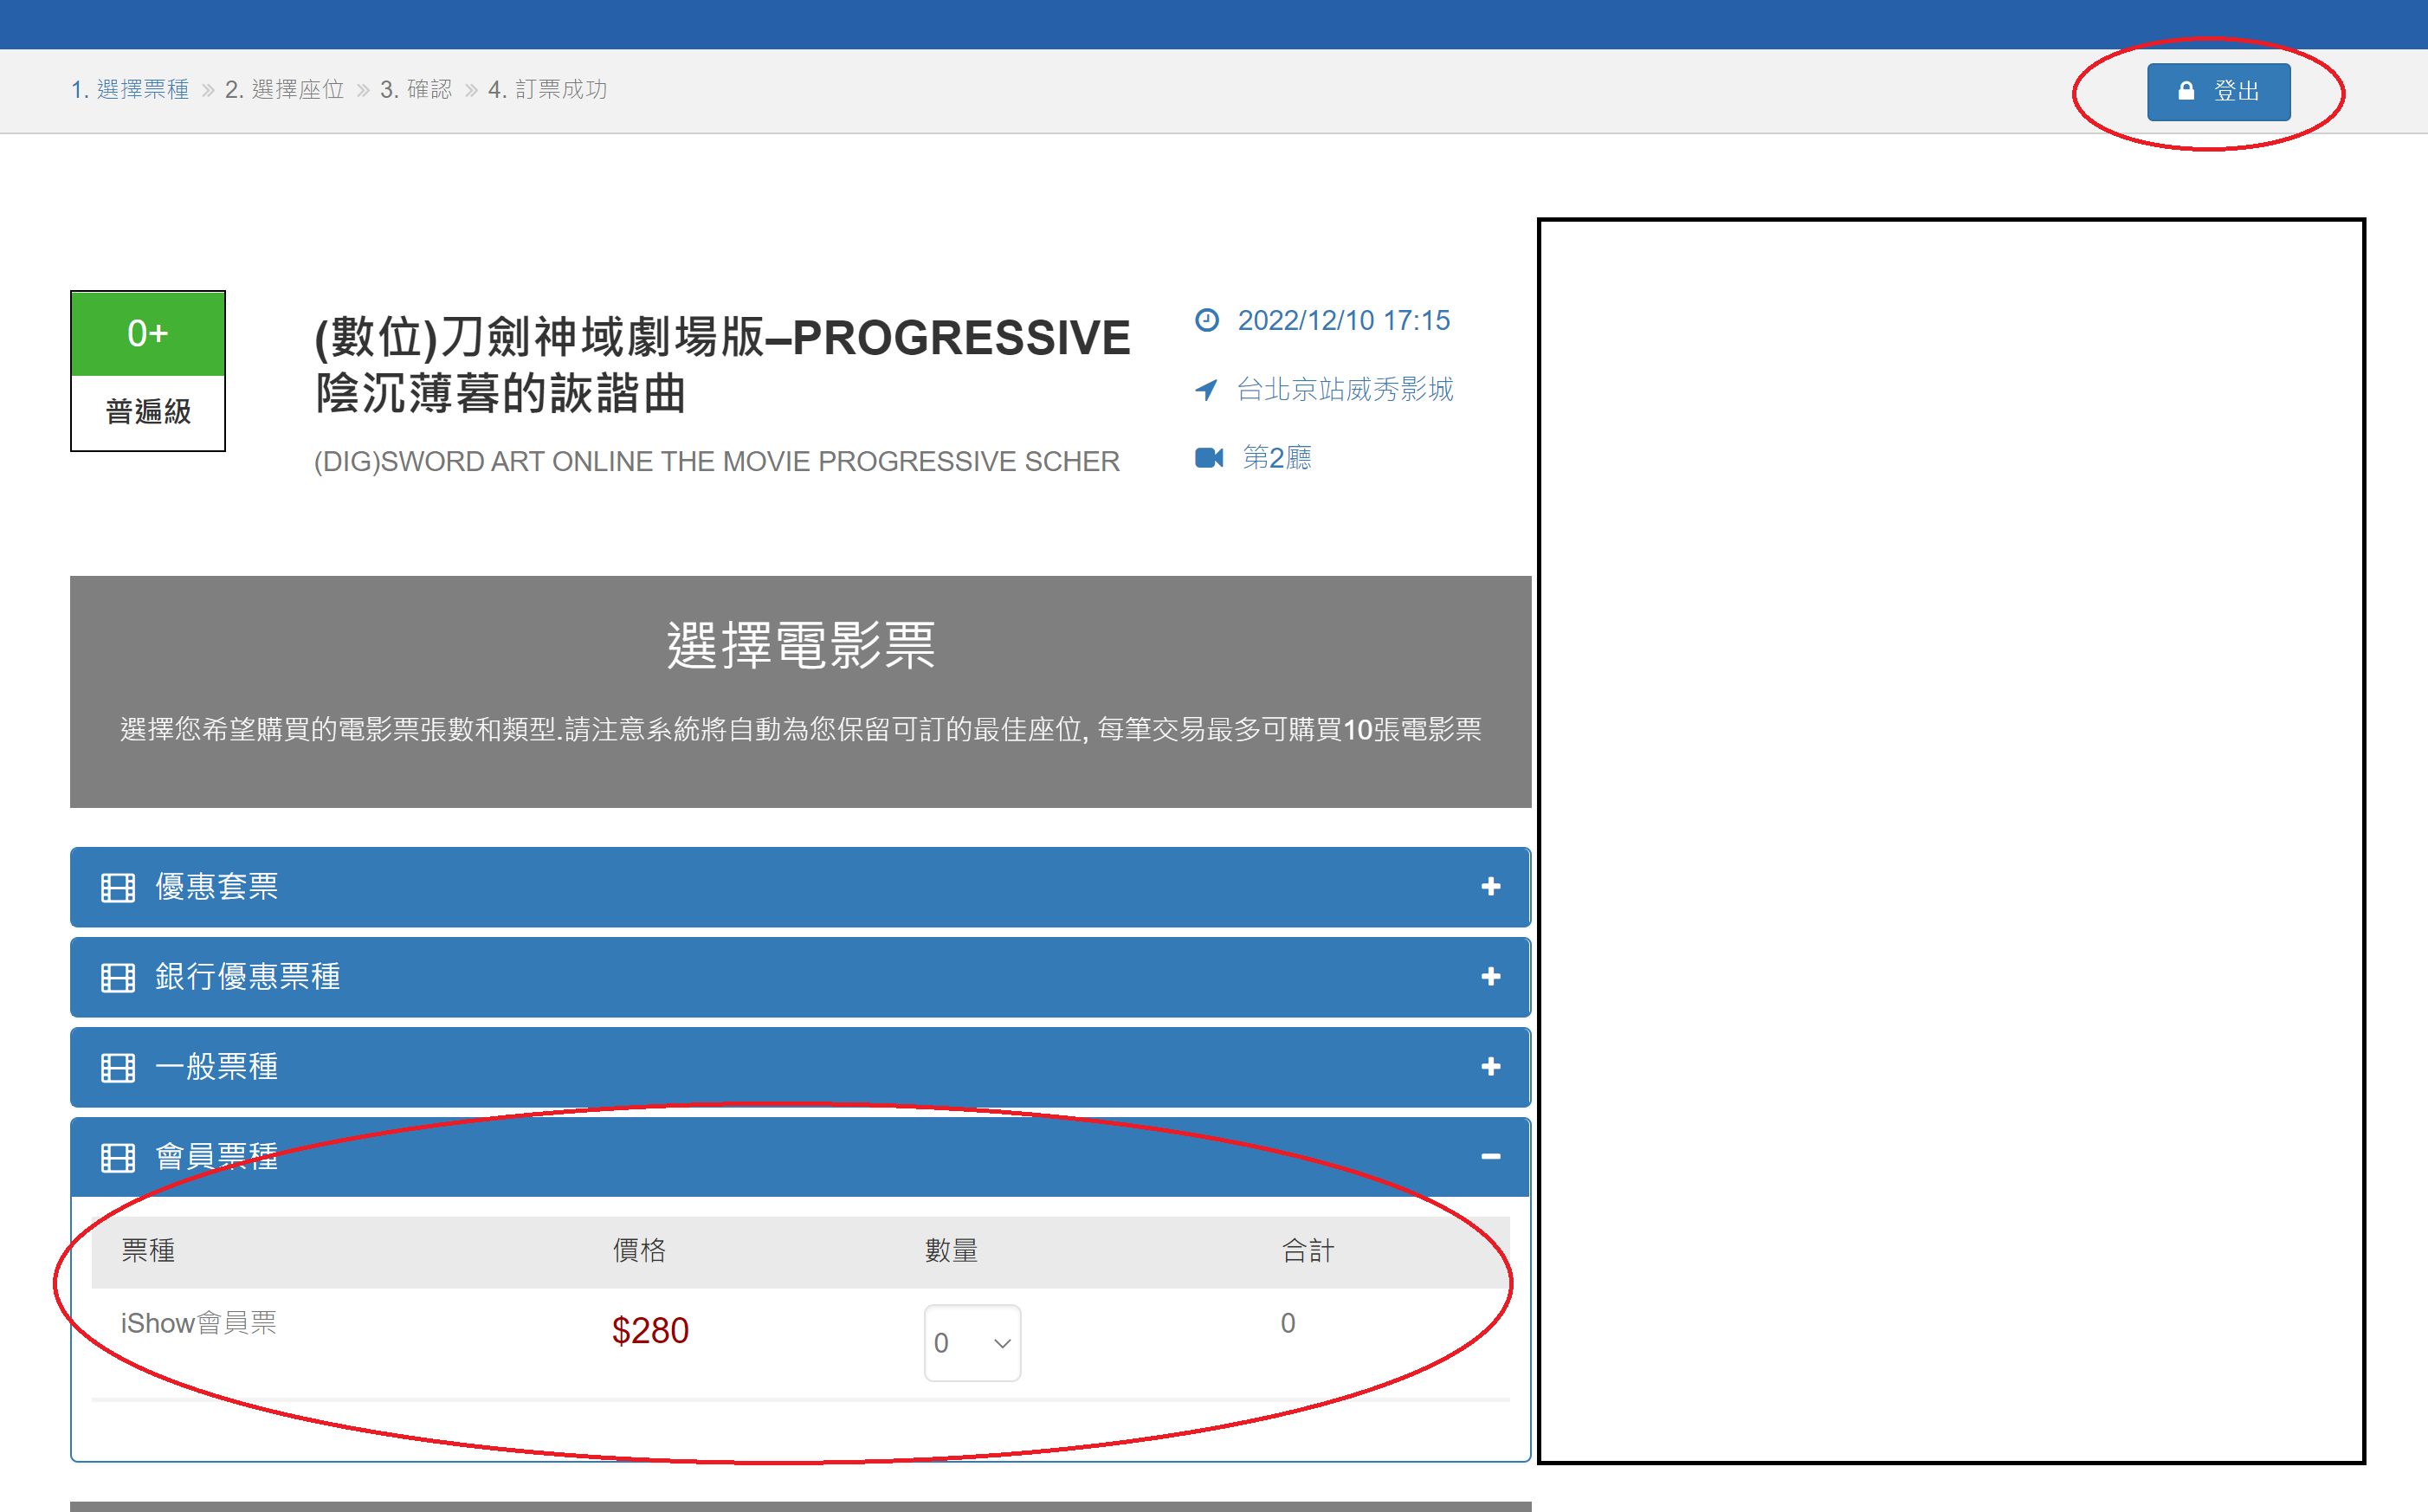2428x1512 pixels.
Task: Click the iShow會員票 ticket name
Action: [199, 1323]
